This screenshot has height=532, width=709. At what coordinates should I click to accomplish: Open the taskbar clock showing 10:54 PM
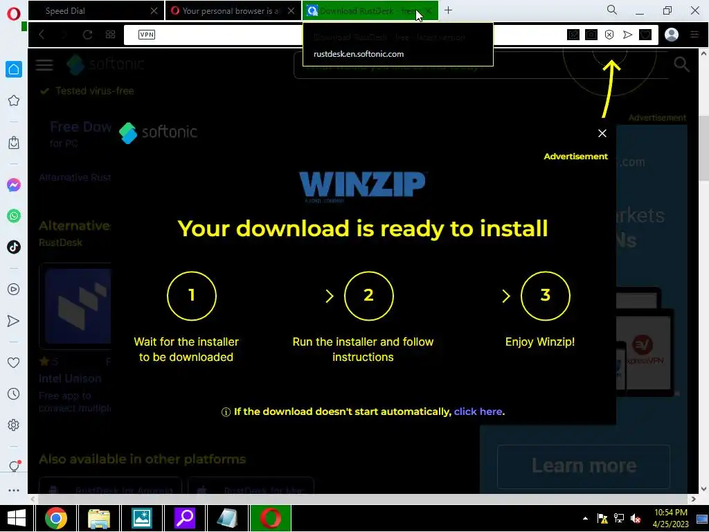671,518
